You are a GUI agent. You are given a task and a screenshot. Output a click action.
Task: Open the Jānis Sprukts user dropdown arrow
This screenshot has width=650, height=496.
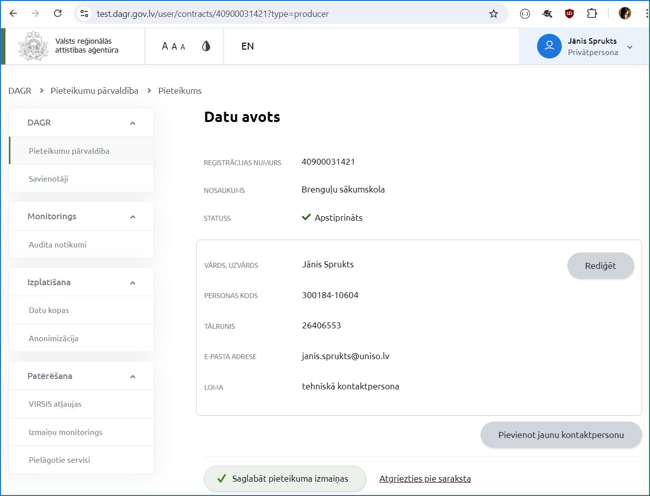coord(630,47)
